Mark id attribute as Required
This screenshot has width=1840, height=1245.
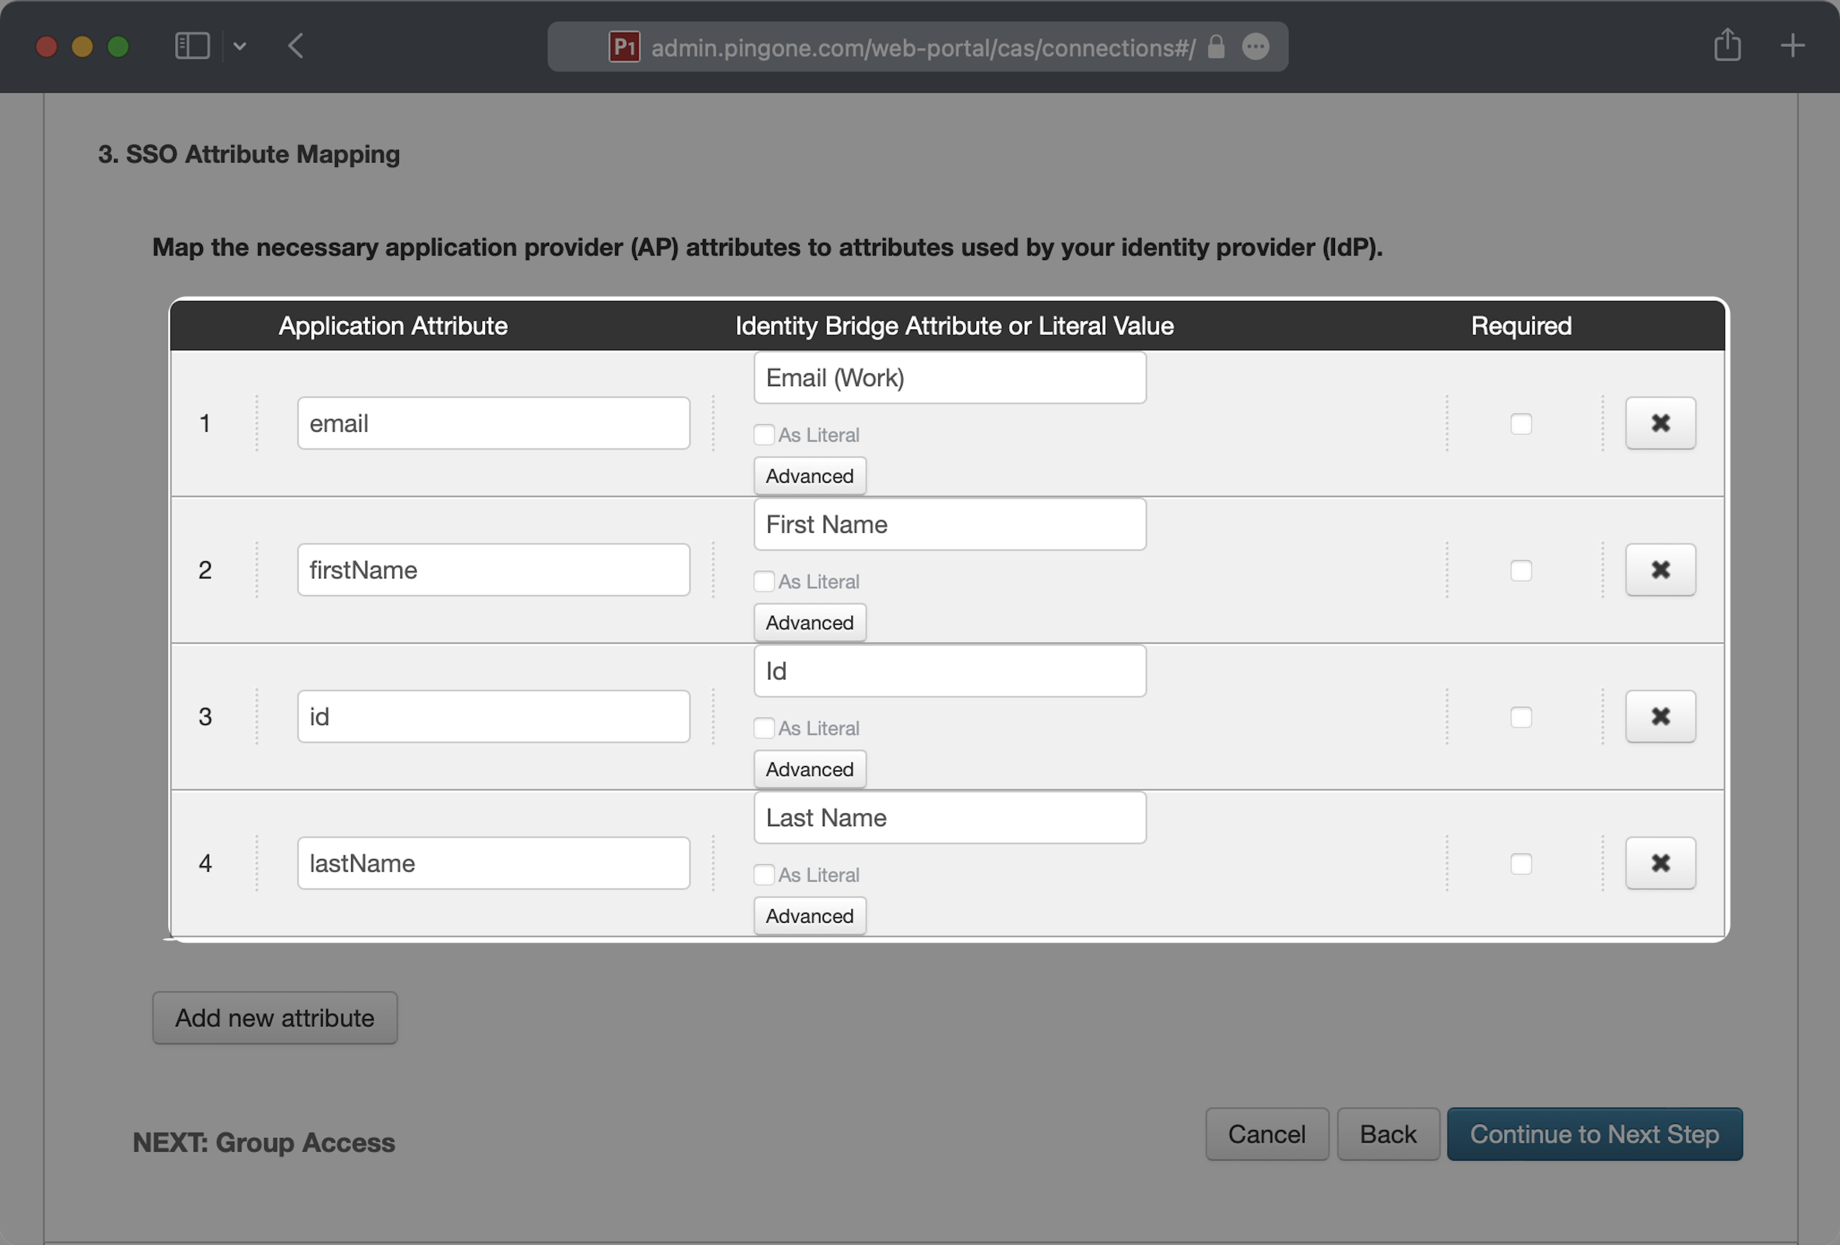(1520, 717)
